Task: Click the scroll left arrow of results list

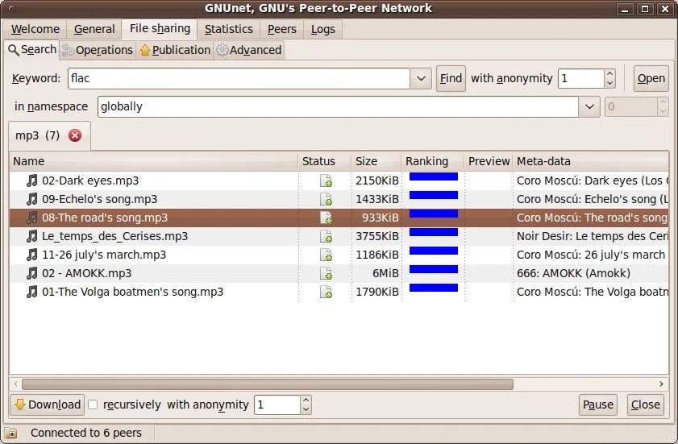Action: click(15, 384)
